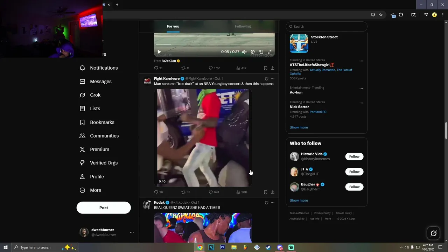This screenshot has width=448, height=252.
Task: Reply to Fight Karnivore post (26)
Action: click(x=159, y=192)
